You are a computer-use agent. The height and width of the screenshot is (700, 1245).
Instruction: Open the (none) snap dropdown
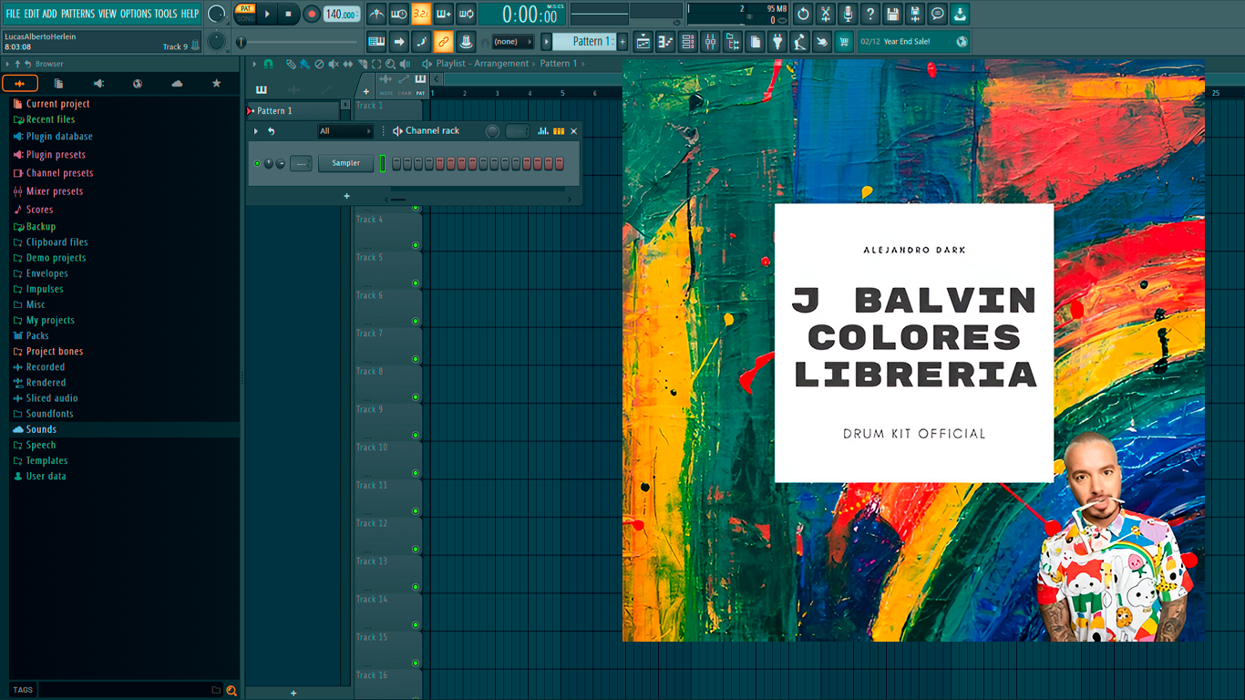513,42
